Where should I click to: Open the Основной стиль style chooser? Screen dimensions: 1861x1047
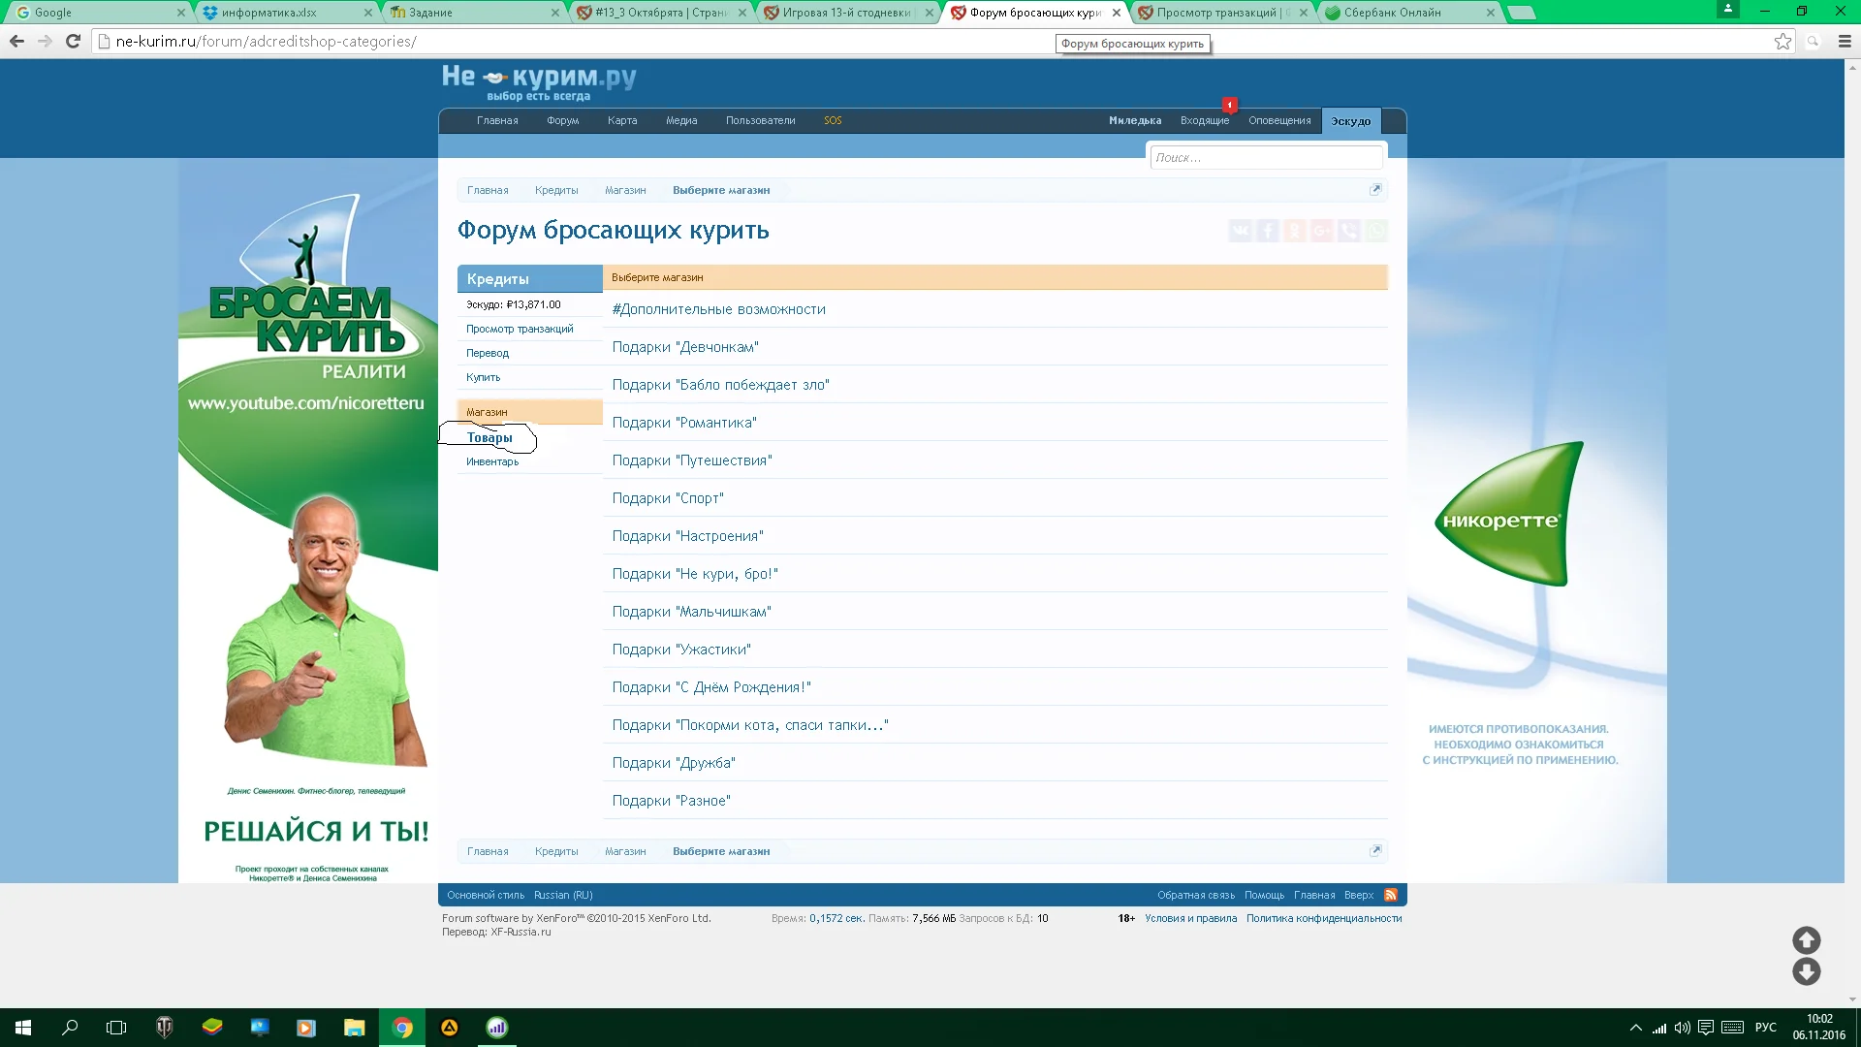(x=485, y=895)
